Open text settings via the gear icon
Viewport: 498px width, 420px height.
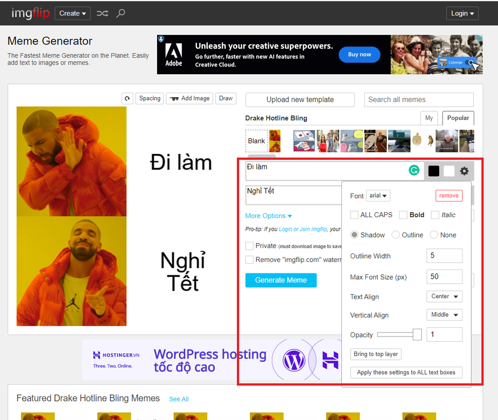pyautogui.click(x=464, y=171)
